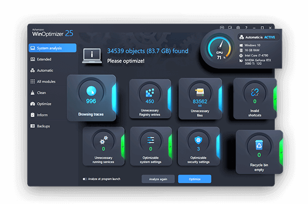Image resolution: width=308 pixels, height=204 pixels.
Task: Click the Invalid shortcuts broken link icon
Action: [255, 92]
